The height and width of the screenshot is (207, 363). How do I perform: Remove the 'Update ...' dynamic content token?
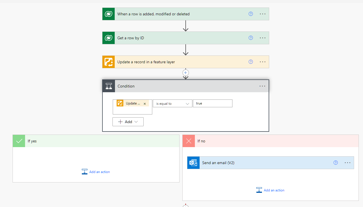tap(144, 103)
